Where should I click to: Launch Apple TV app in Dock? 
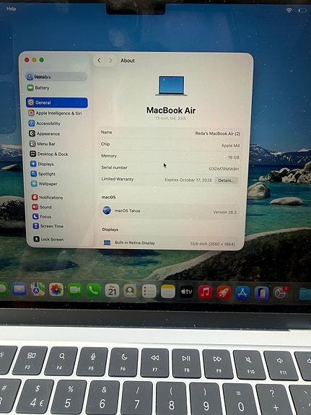pyautogui.click(x=187, y=292)
